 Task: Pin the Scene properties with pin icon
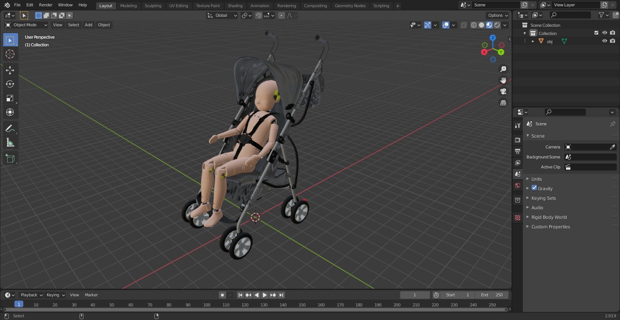coord(612,124)
